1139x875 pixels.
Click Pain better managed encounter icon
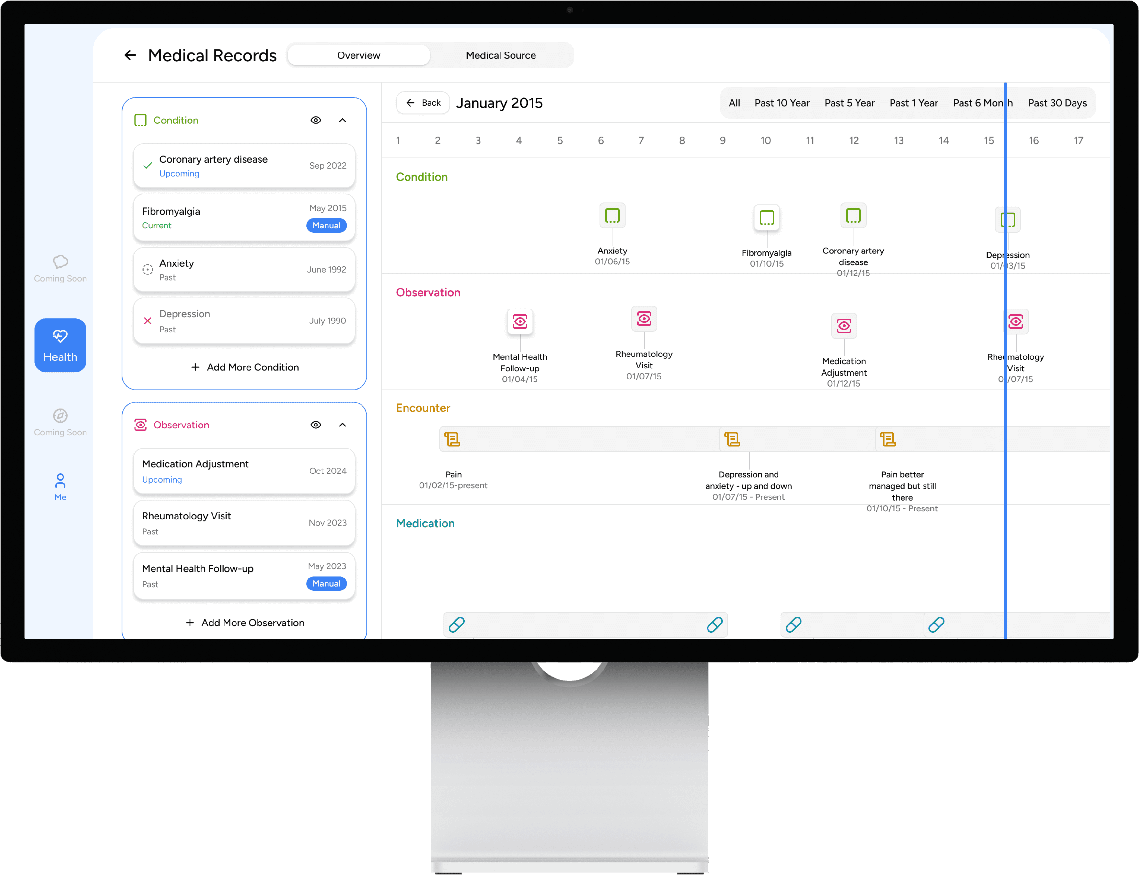888,439
